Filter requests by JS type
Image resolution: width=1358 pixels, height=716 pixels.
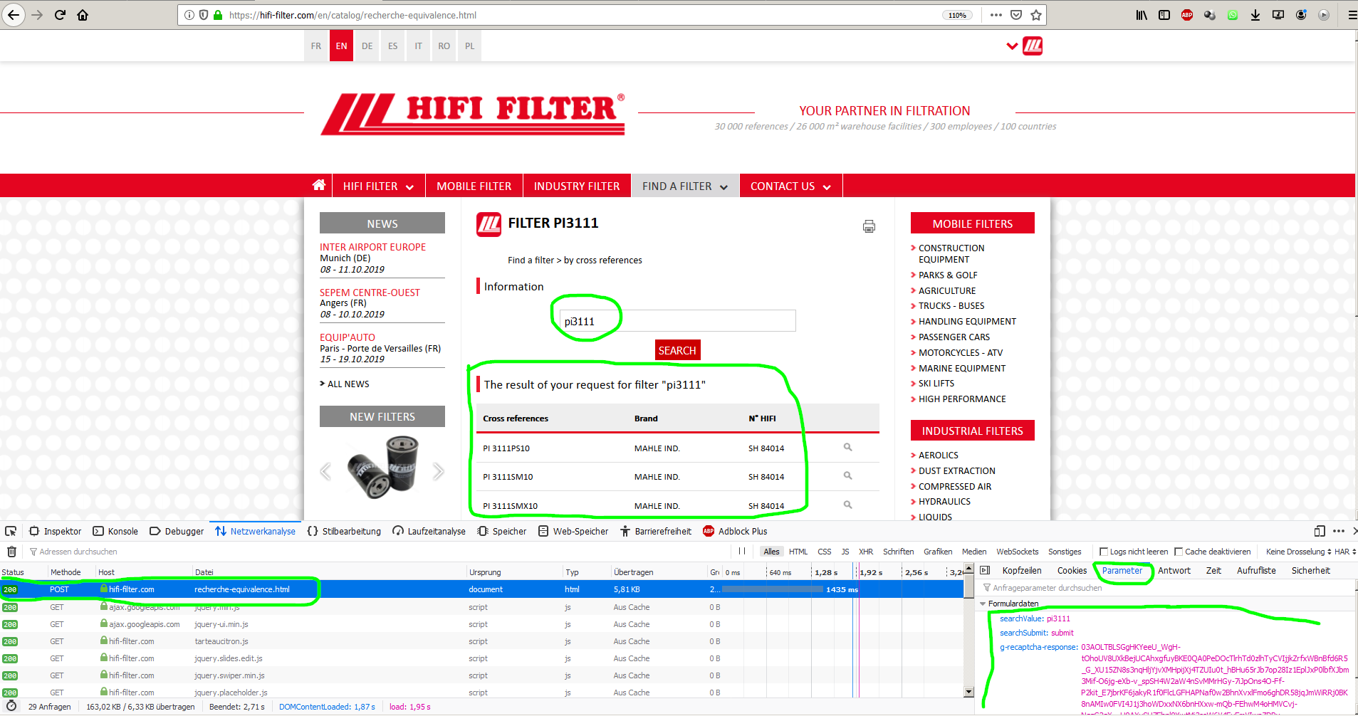pyautogui.click(x=845, y=552)
